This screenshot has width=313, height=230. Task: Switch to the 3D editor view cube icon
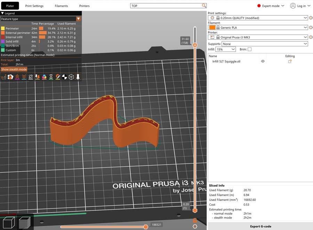8,222
